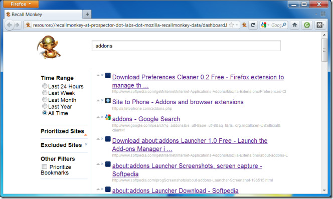Open addons - Google Search link
Viewport: 333px width, 199px height.
tap(146, 119)
